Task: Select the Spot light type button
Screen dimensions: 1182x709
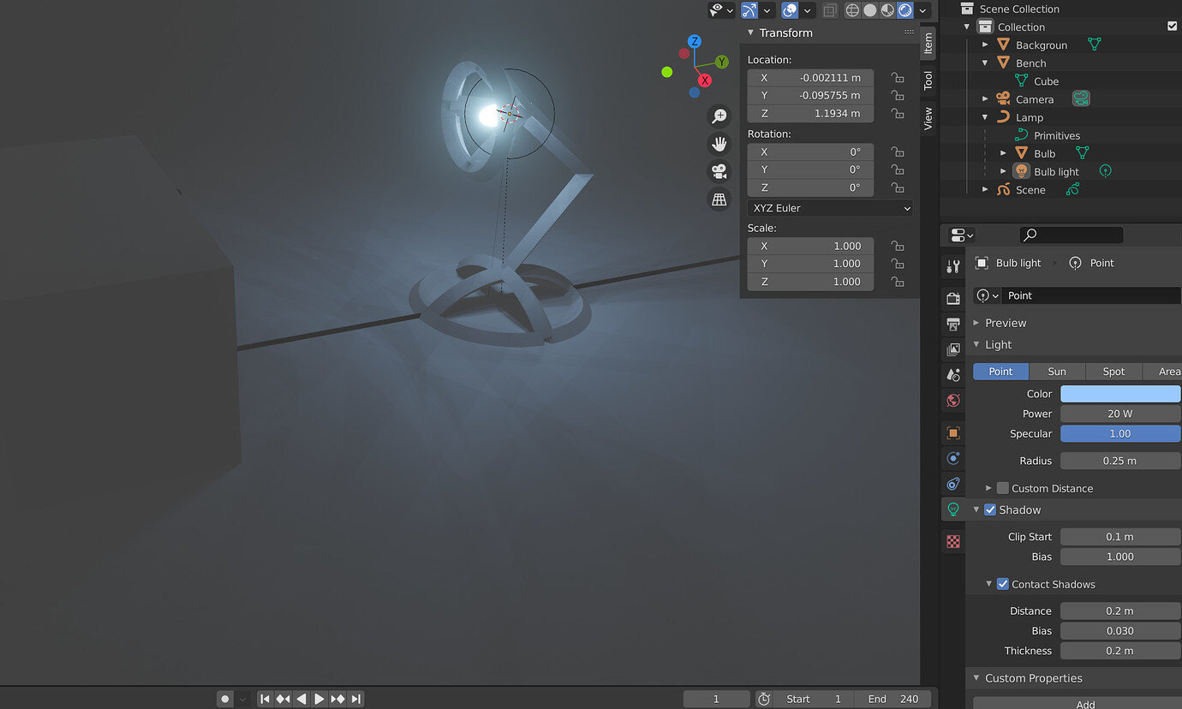Action: click(x=1113, y=371)
